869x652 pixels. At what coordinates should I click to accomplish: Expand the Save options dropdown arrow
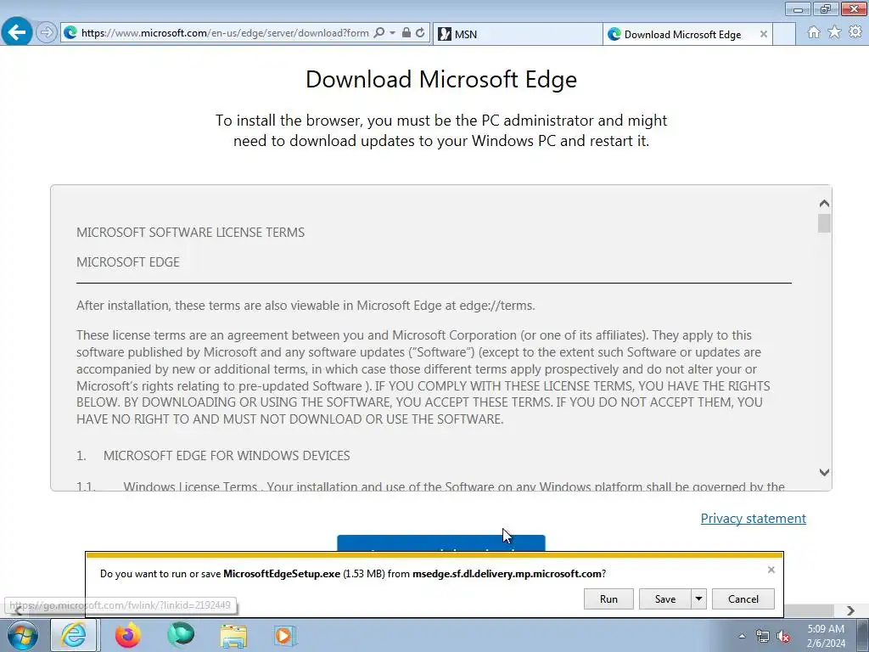pyautogui.click(x=699, y=599)
